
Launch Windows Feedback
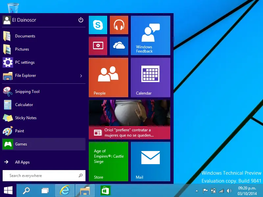click(x=150, y=35)
